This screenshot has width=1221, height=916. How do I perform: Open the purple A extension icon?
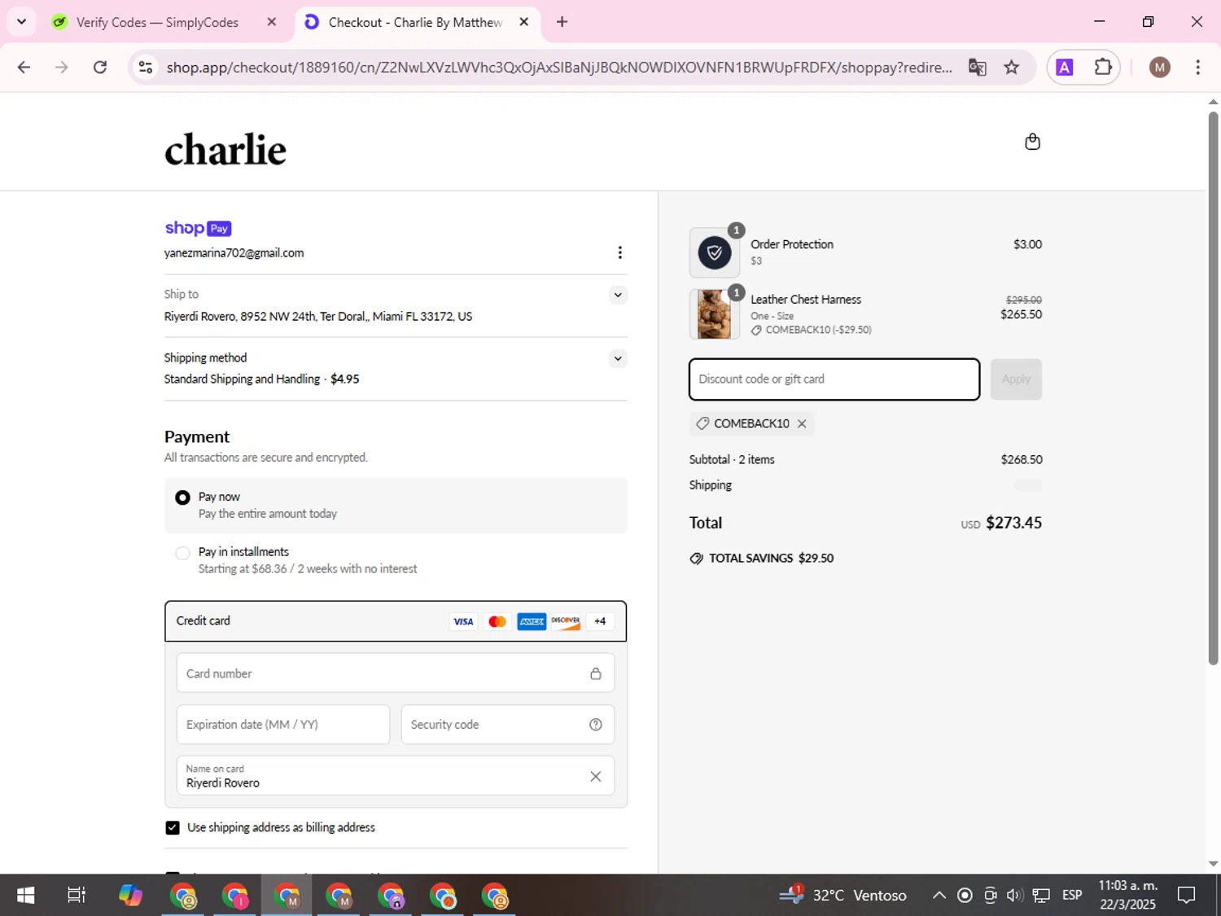click(x=1064, y=67)
